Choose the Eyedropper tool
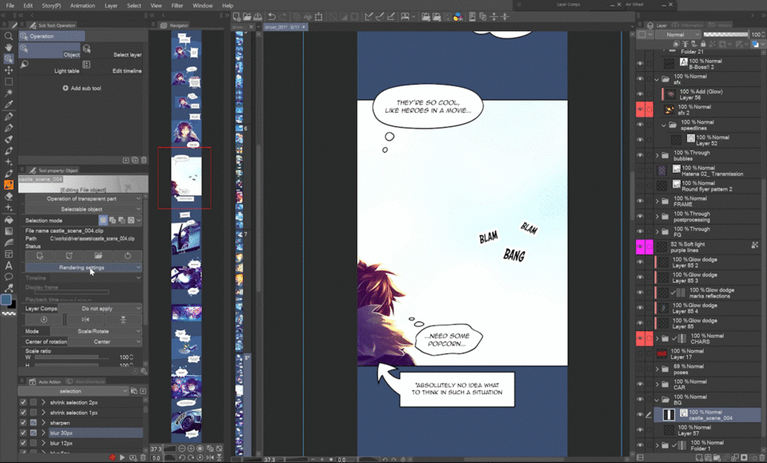The width and height of the screenshot is (767, 463). click(9, 104)
